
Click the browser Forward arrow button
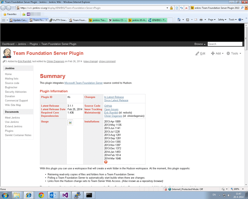pos(9,8)
